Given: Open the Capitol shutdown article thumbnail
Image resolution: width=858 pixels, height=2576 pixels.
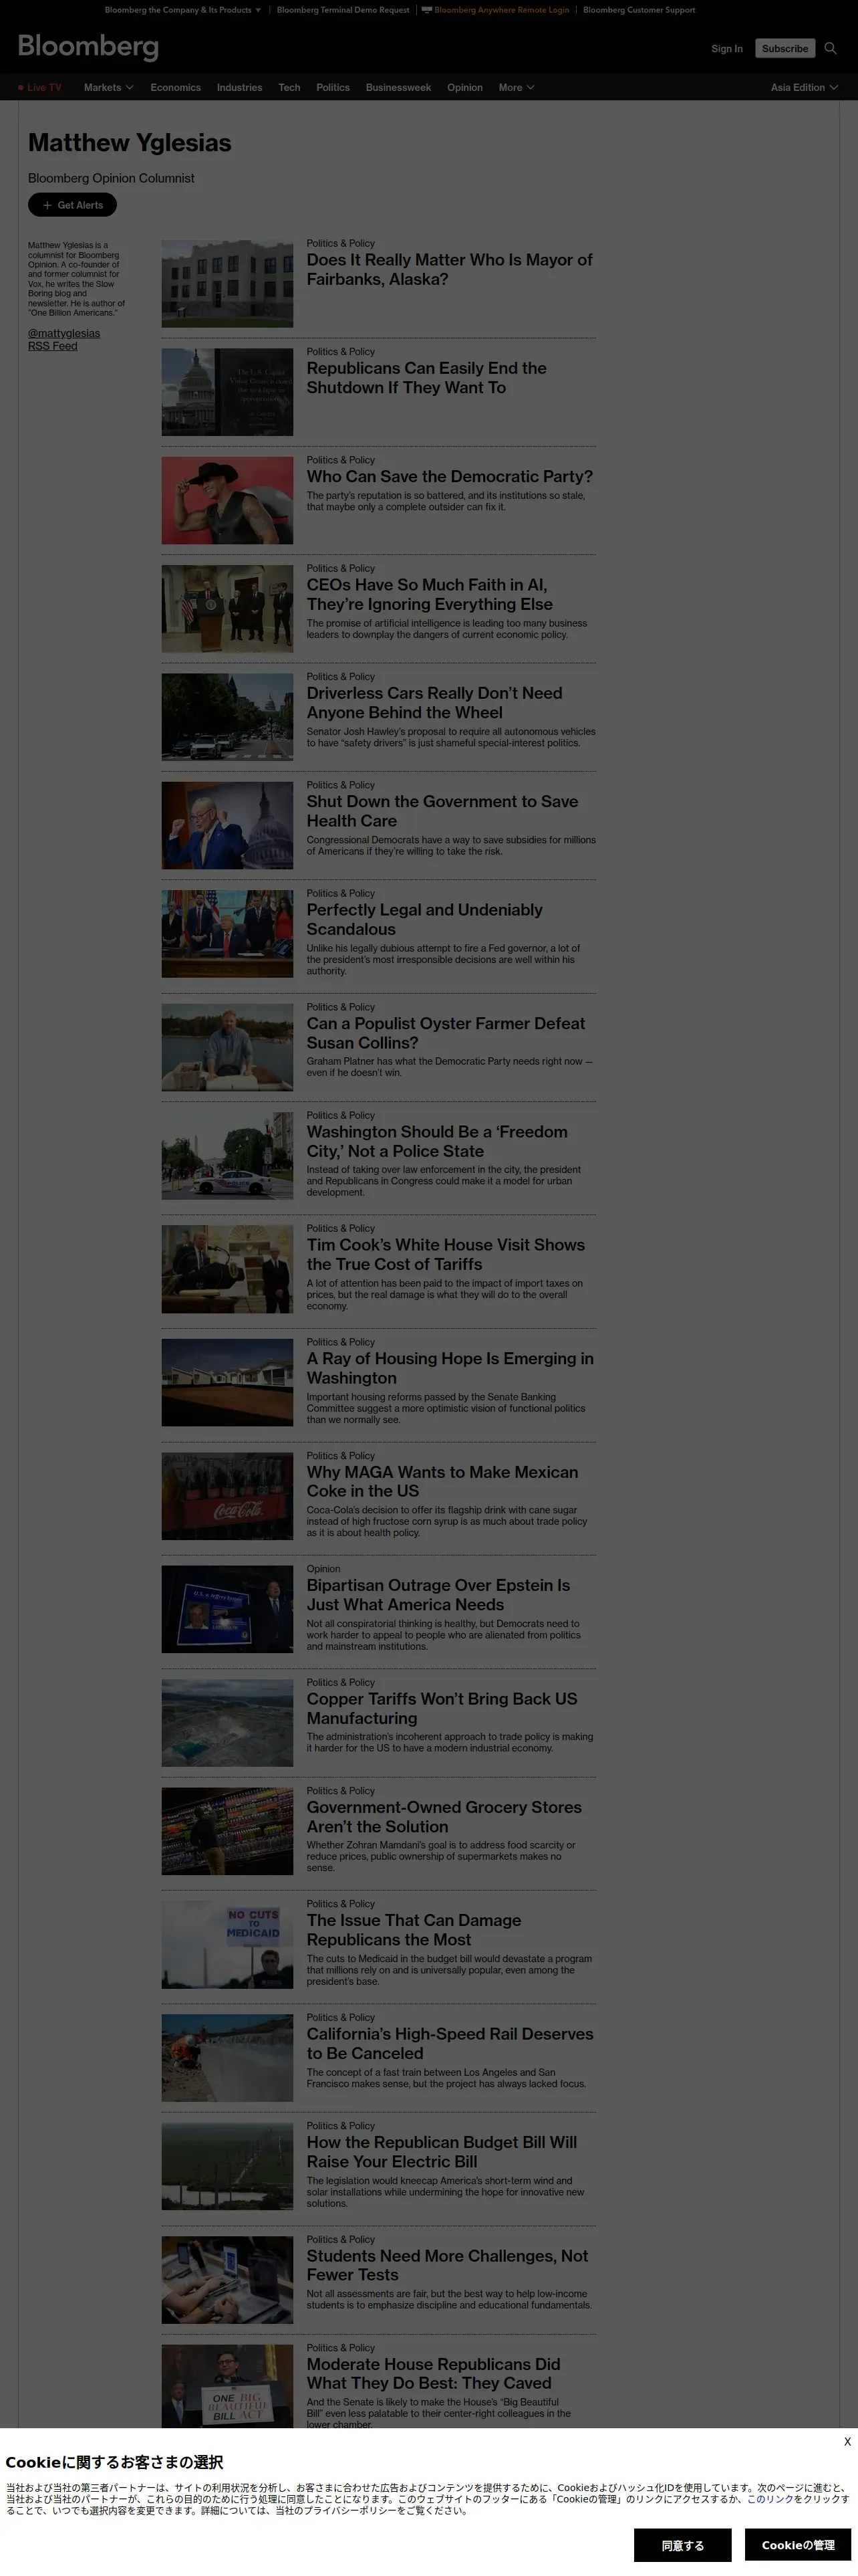Looking at the screenshot, I should pos(228,392).
